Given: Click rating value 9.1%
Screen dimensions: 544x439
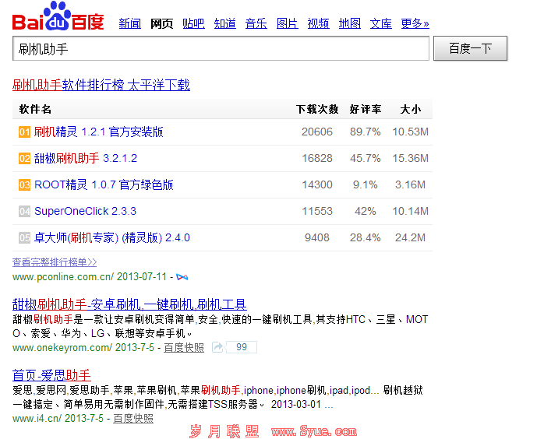Looking at the screenshot, I should (x=366, y=185).
